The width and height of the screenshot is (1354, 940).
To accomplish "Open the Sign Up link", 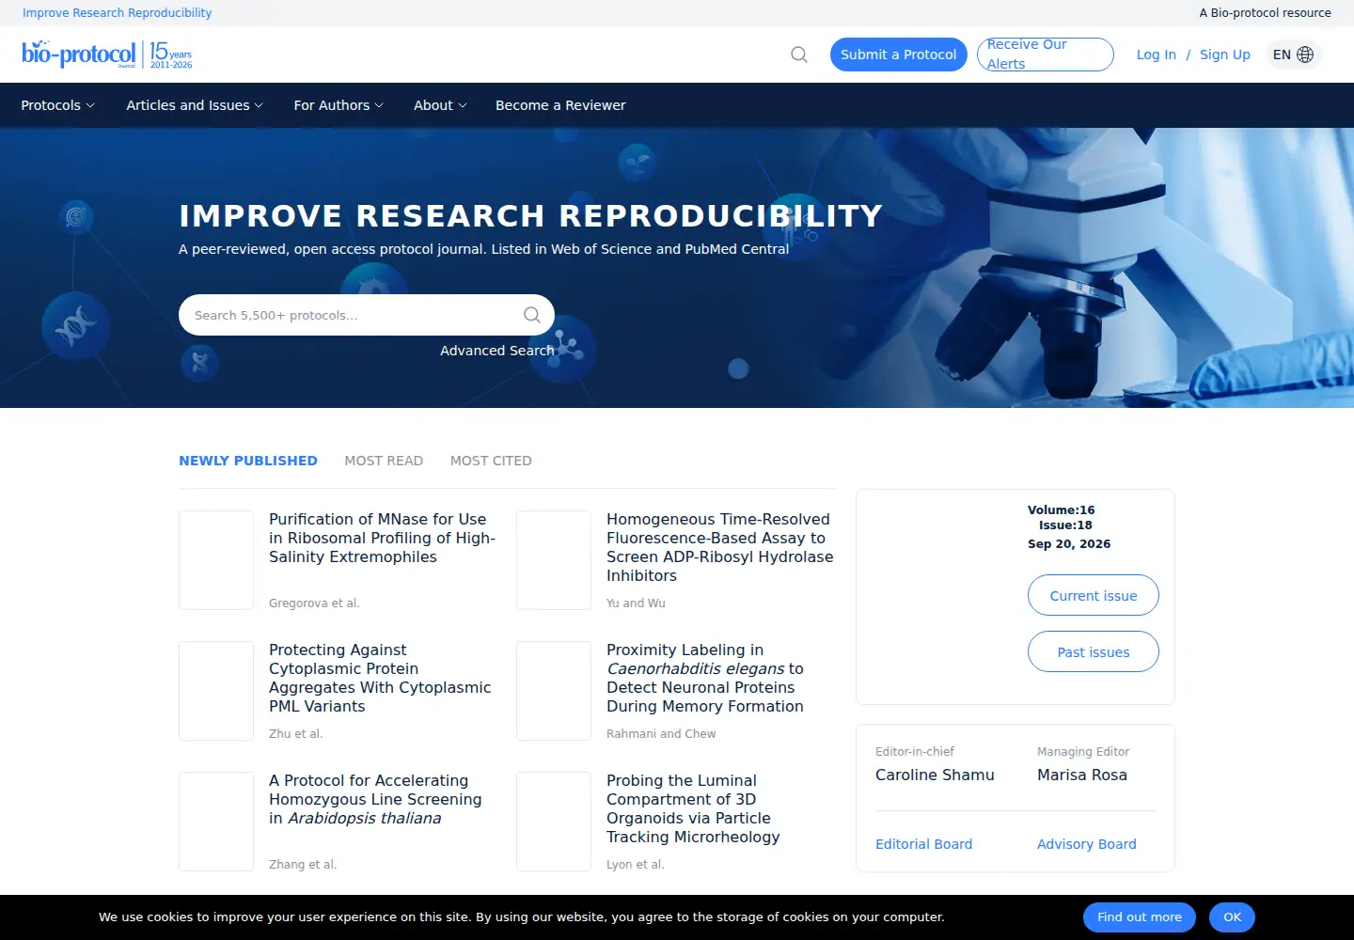I will pos(1225,55).
